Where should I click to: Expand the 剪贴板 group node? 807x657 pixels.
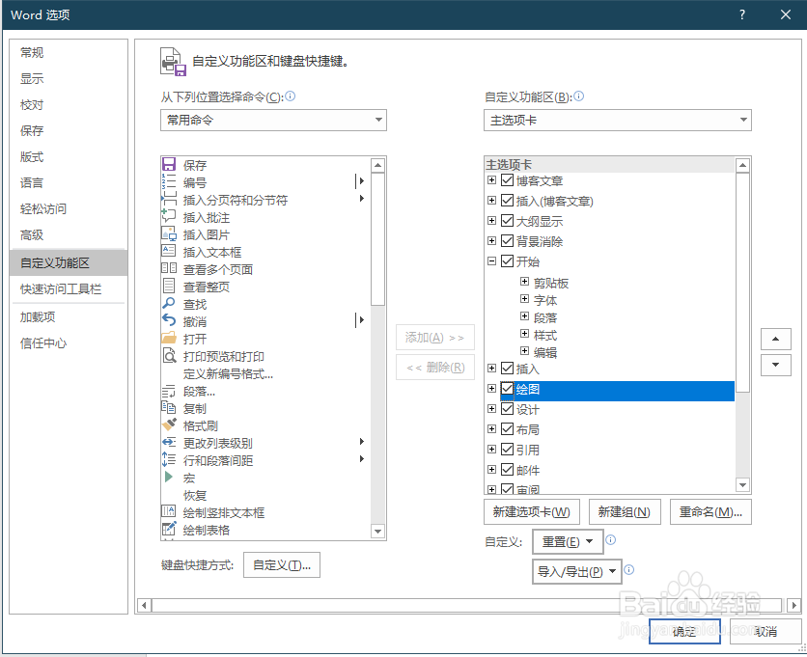(x=524, y=282)
